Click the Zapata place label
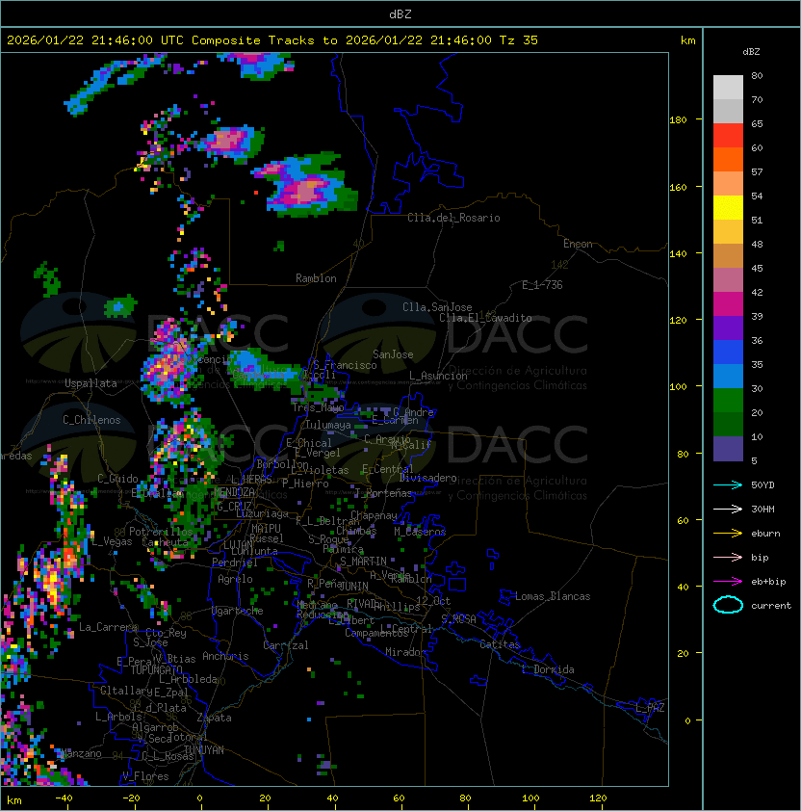This screenshot has width=801, height=811. (214, 718)
